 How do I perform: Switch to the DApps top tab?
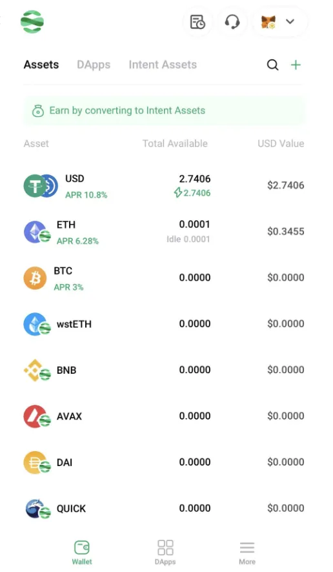(94, 65)
